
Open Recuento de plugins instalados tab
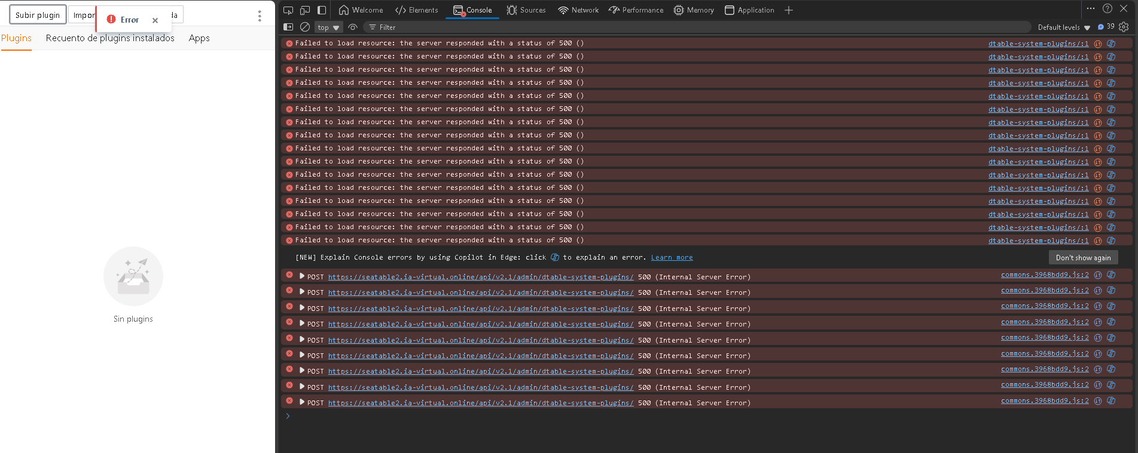tap(110, 38)
